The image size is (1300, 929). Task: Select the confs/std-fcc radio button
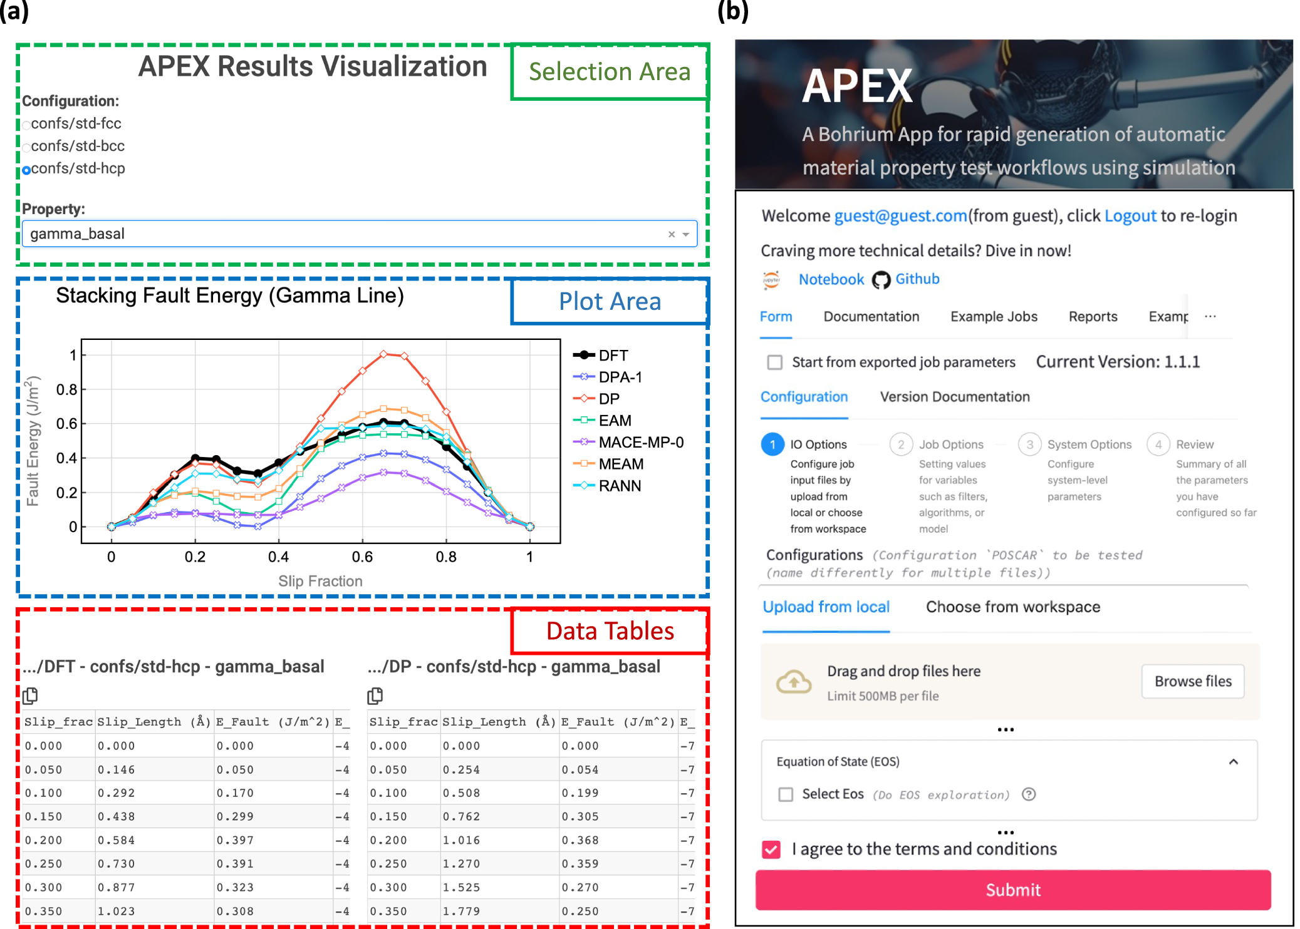point(26,125)
